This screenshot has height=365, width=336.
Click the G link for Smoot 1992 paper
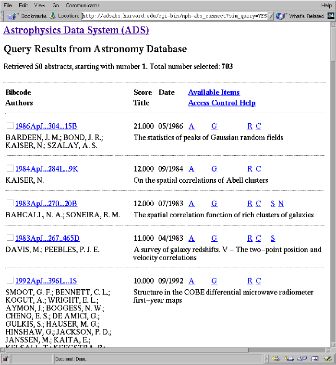click(x=214, y=281)
